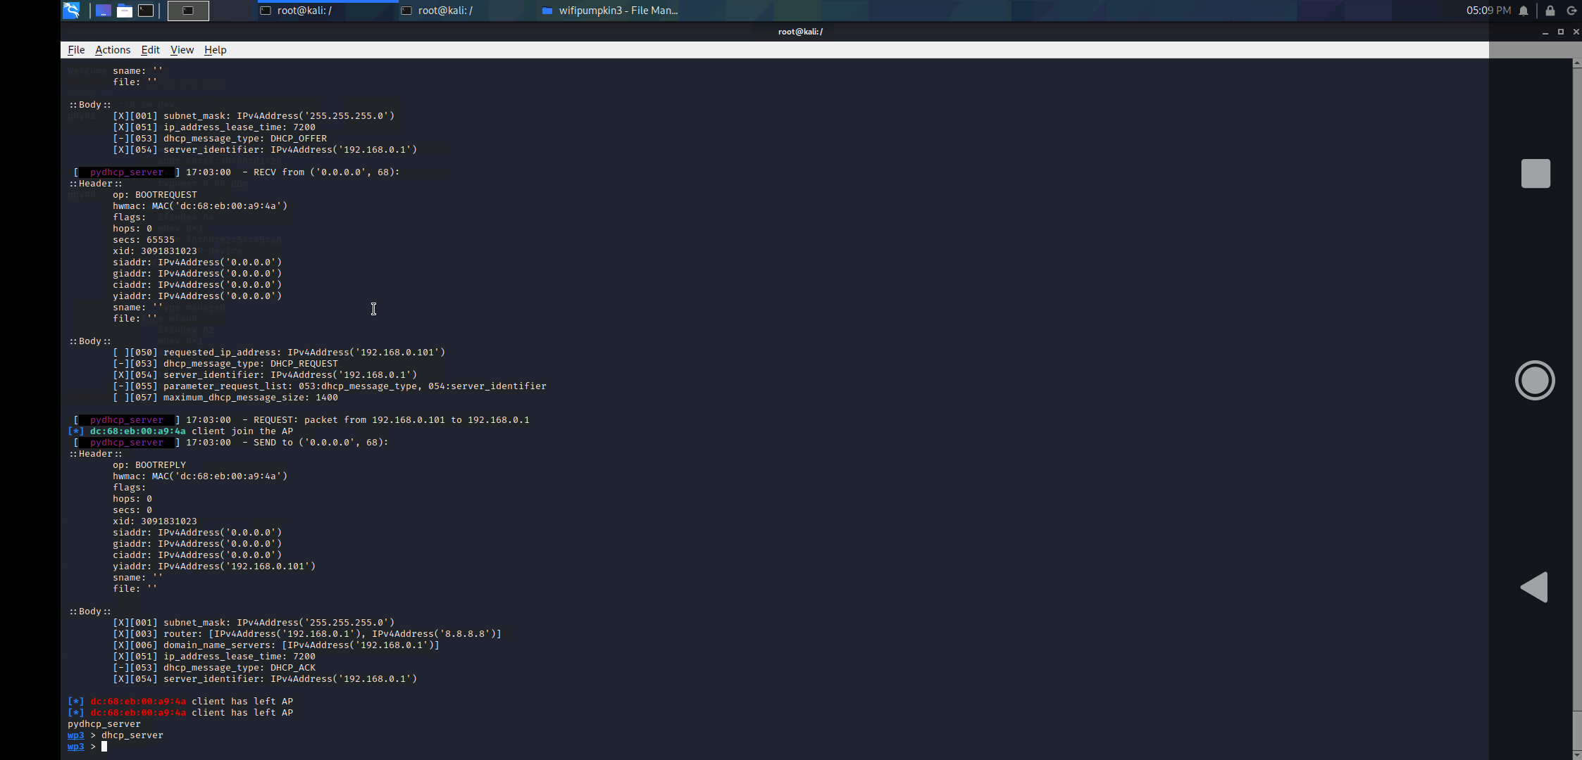
Task: Click the 'op: BOOTREQUEST' line
Action: (155, 195)
